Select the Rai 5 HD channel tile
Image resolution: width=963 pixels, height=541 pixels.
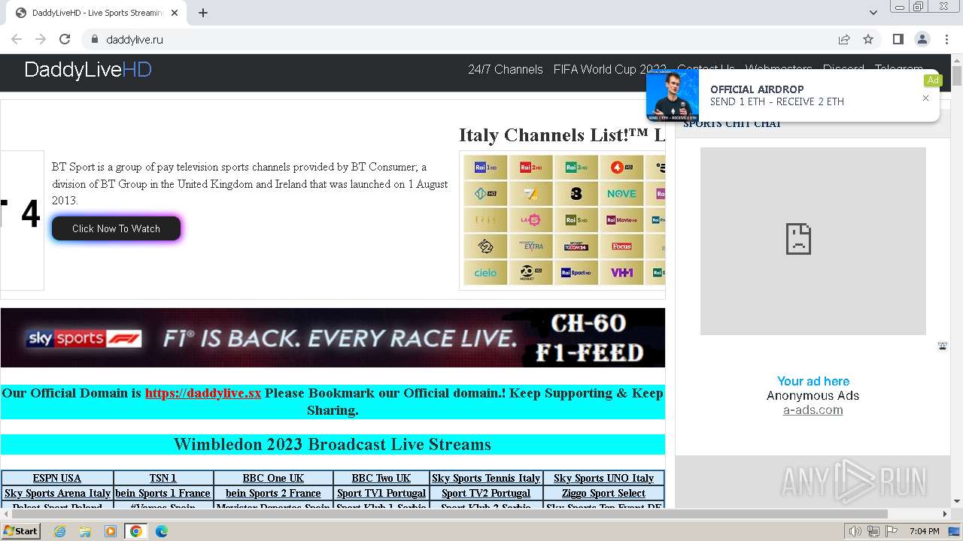point(576,220)
